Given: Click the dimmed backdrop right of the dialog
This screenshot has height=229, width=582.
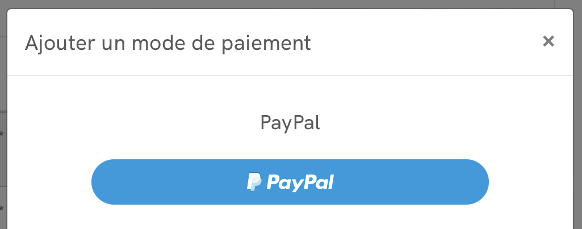Looking at the screenshot, I should (578, 111).
